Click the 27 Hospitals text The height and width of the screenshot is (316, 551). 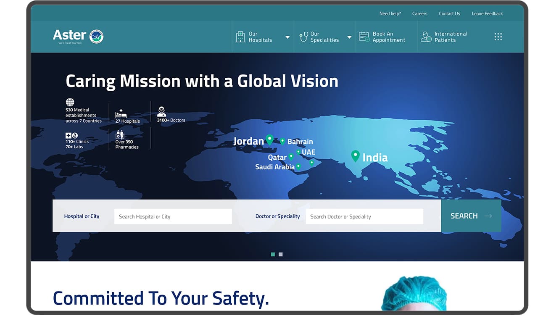pyautogui.click(x=128, y=121)
